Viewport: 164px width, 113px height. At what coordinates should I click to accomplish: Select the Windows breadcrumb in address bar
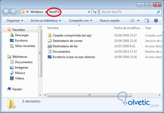[x=37, y=12]
